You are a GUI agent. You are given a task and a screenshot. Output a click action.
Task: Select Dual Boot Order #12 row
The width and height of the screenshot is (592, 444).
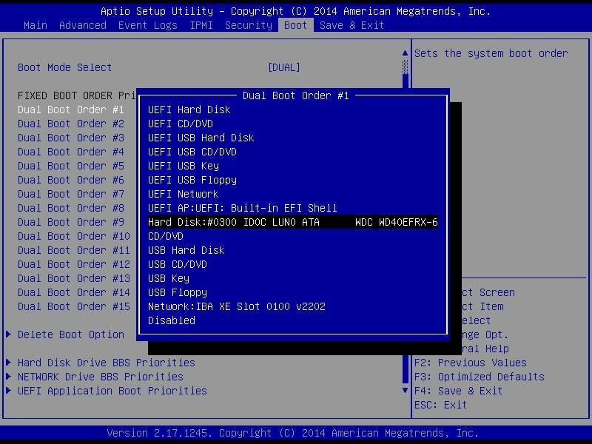(74, 264)
